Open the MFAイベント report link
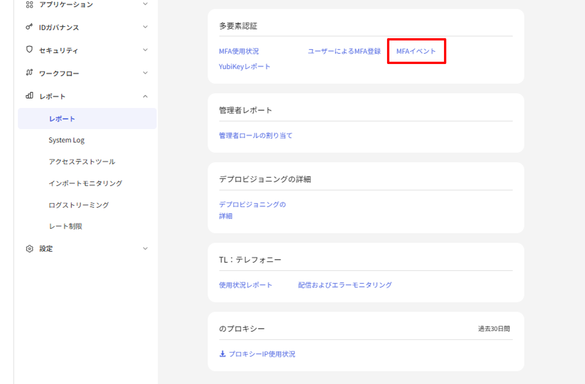Screen dimensions: 585x384 [x=416, y=51]
